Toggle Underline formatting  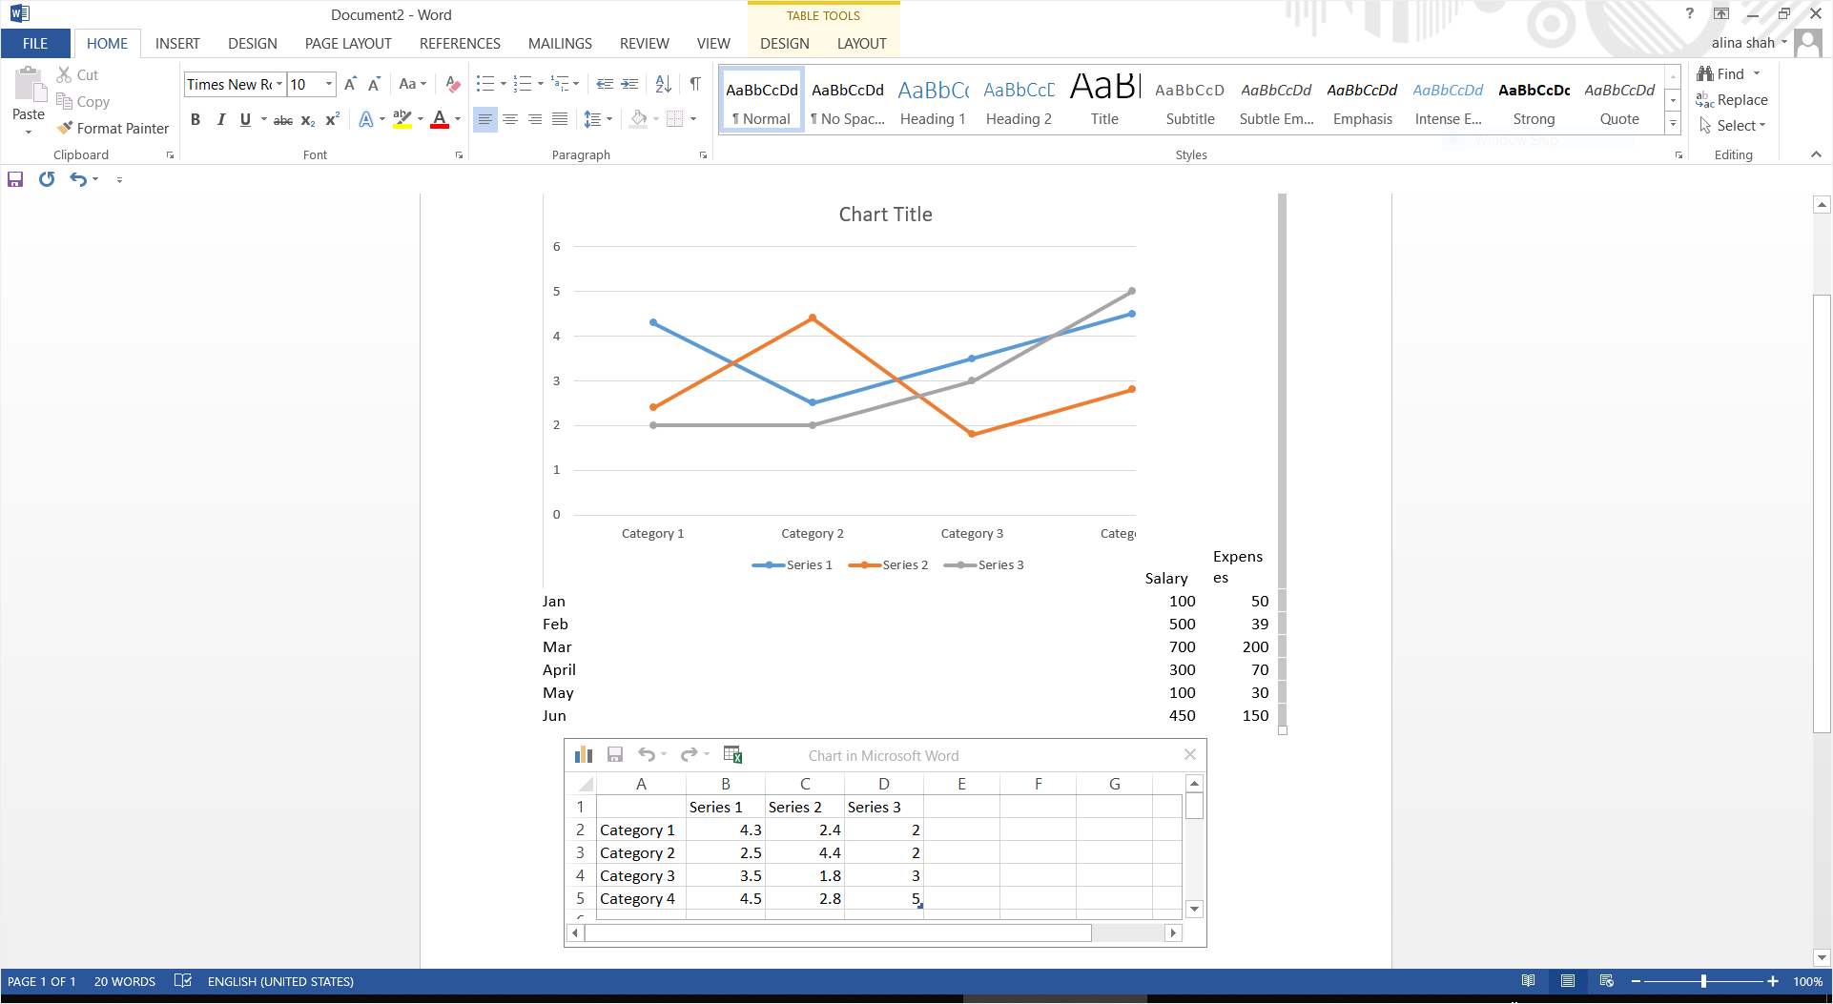click(x=245, y=120)
